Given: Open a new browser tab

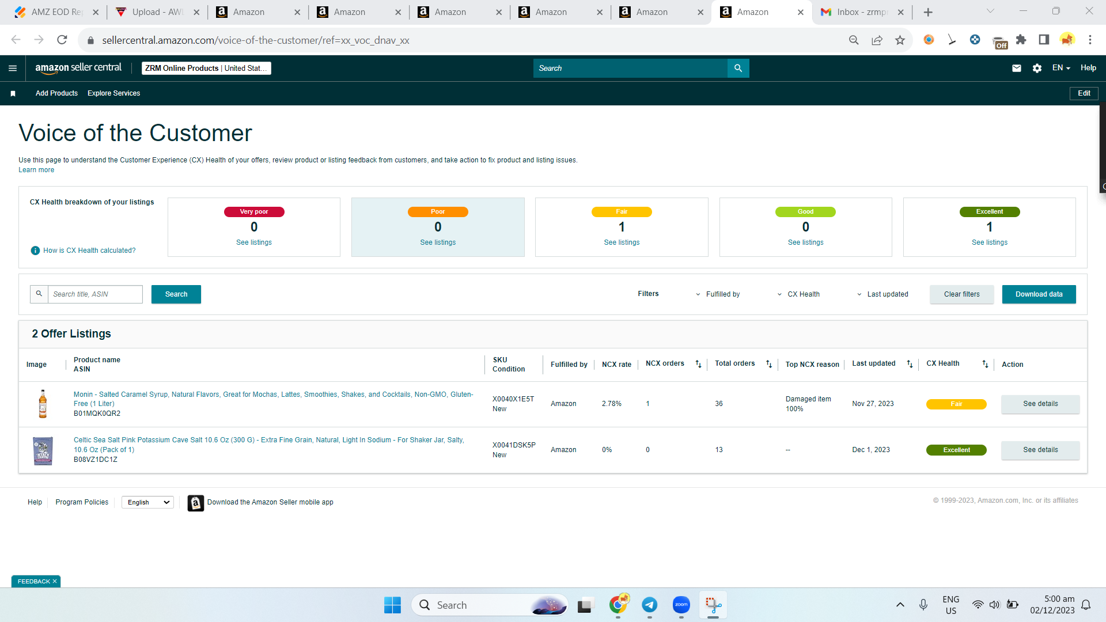Looking at the screenshot, I should 928,12.
